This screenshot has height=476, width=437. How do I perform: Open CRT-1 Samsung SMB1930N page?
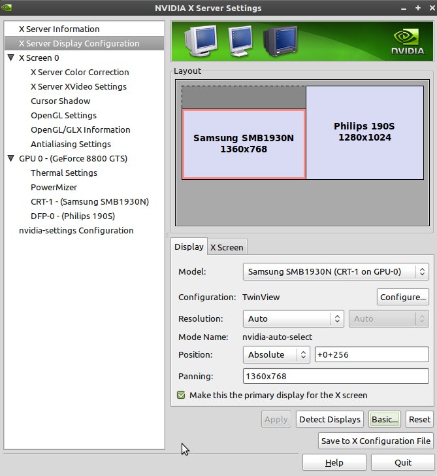tap(89, 202)
